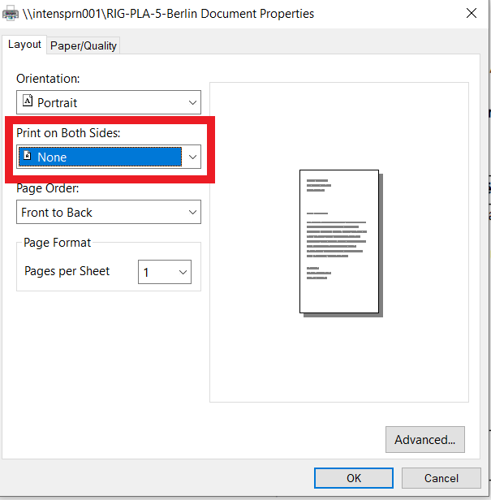491x500 pixels.
Task: Open the Page Order dropdown arrow
Action: [x=192, y=212]
